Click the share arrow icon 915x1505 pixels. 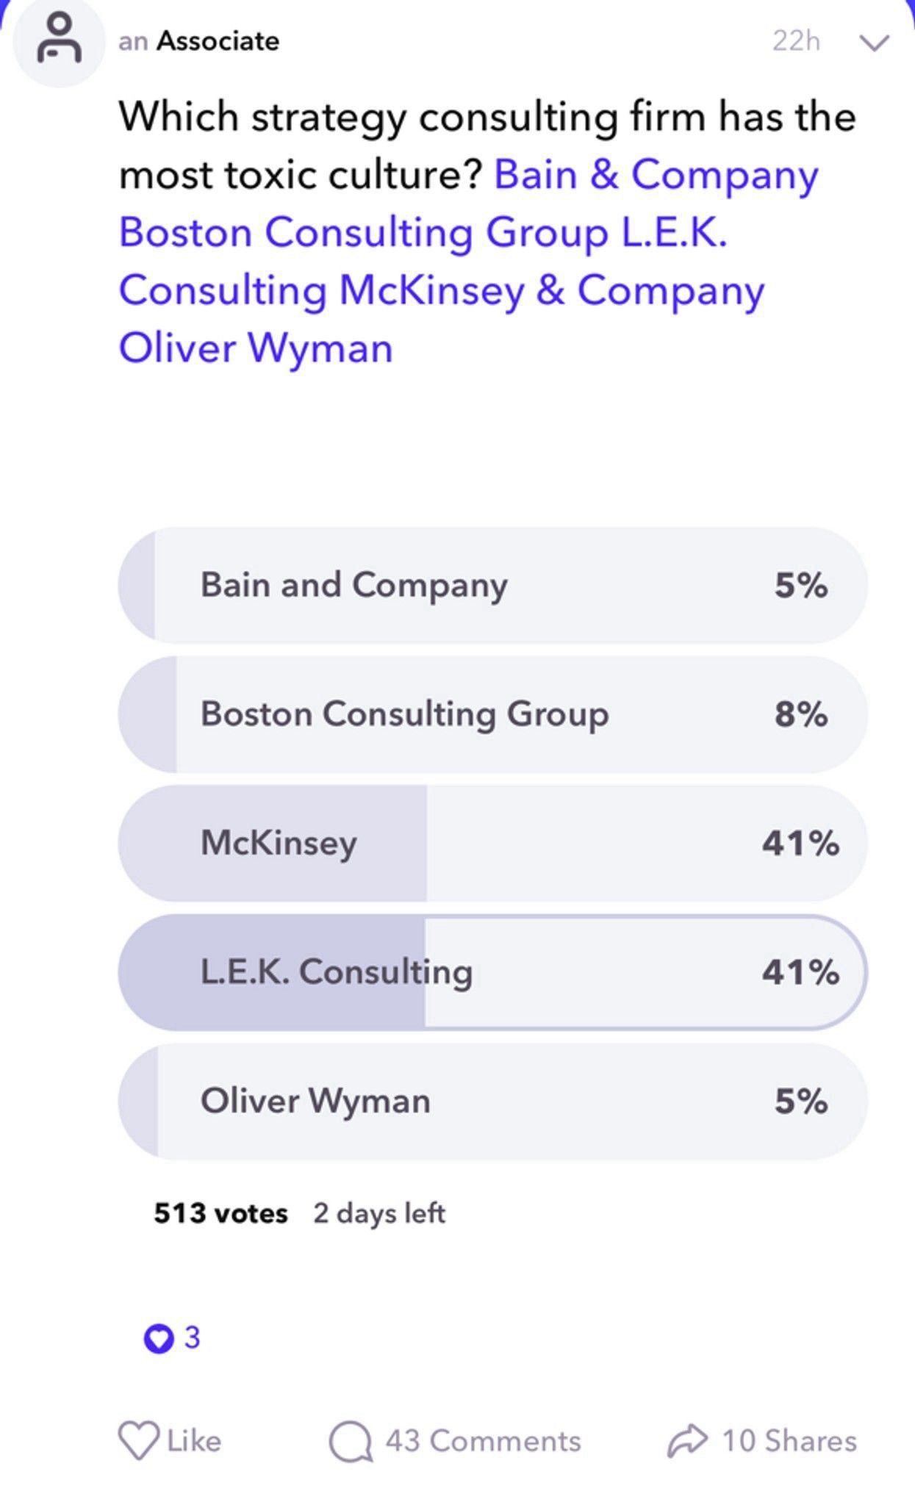pos(687,1440)
